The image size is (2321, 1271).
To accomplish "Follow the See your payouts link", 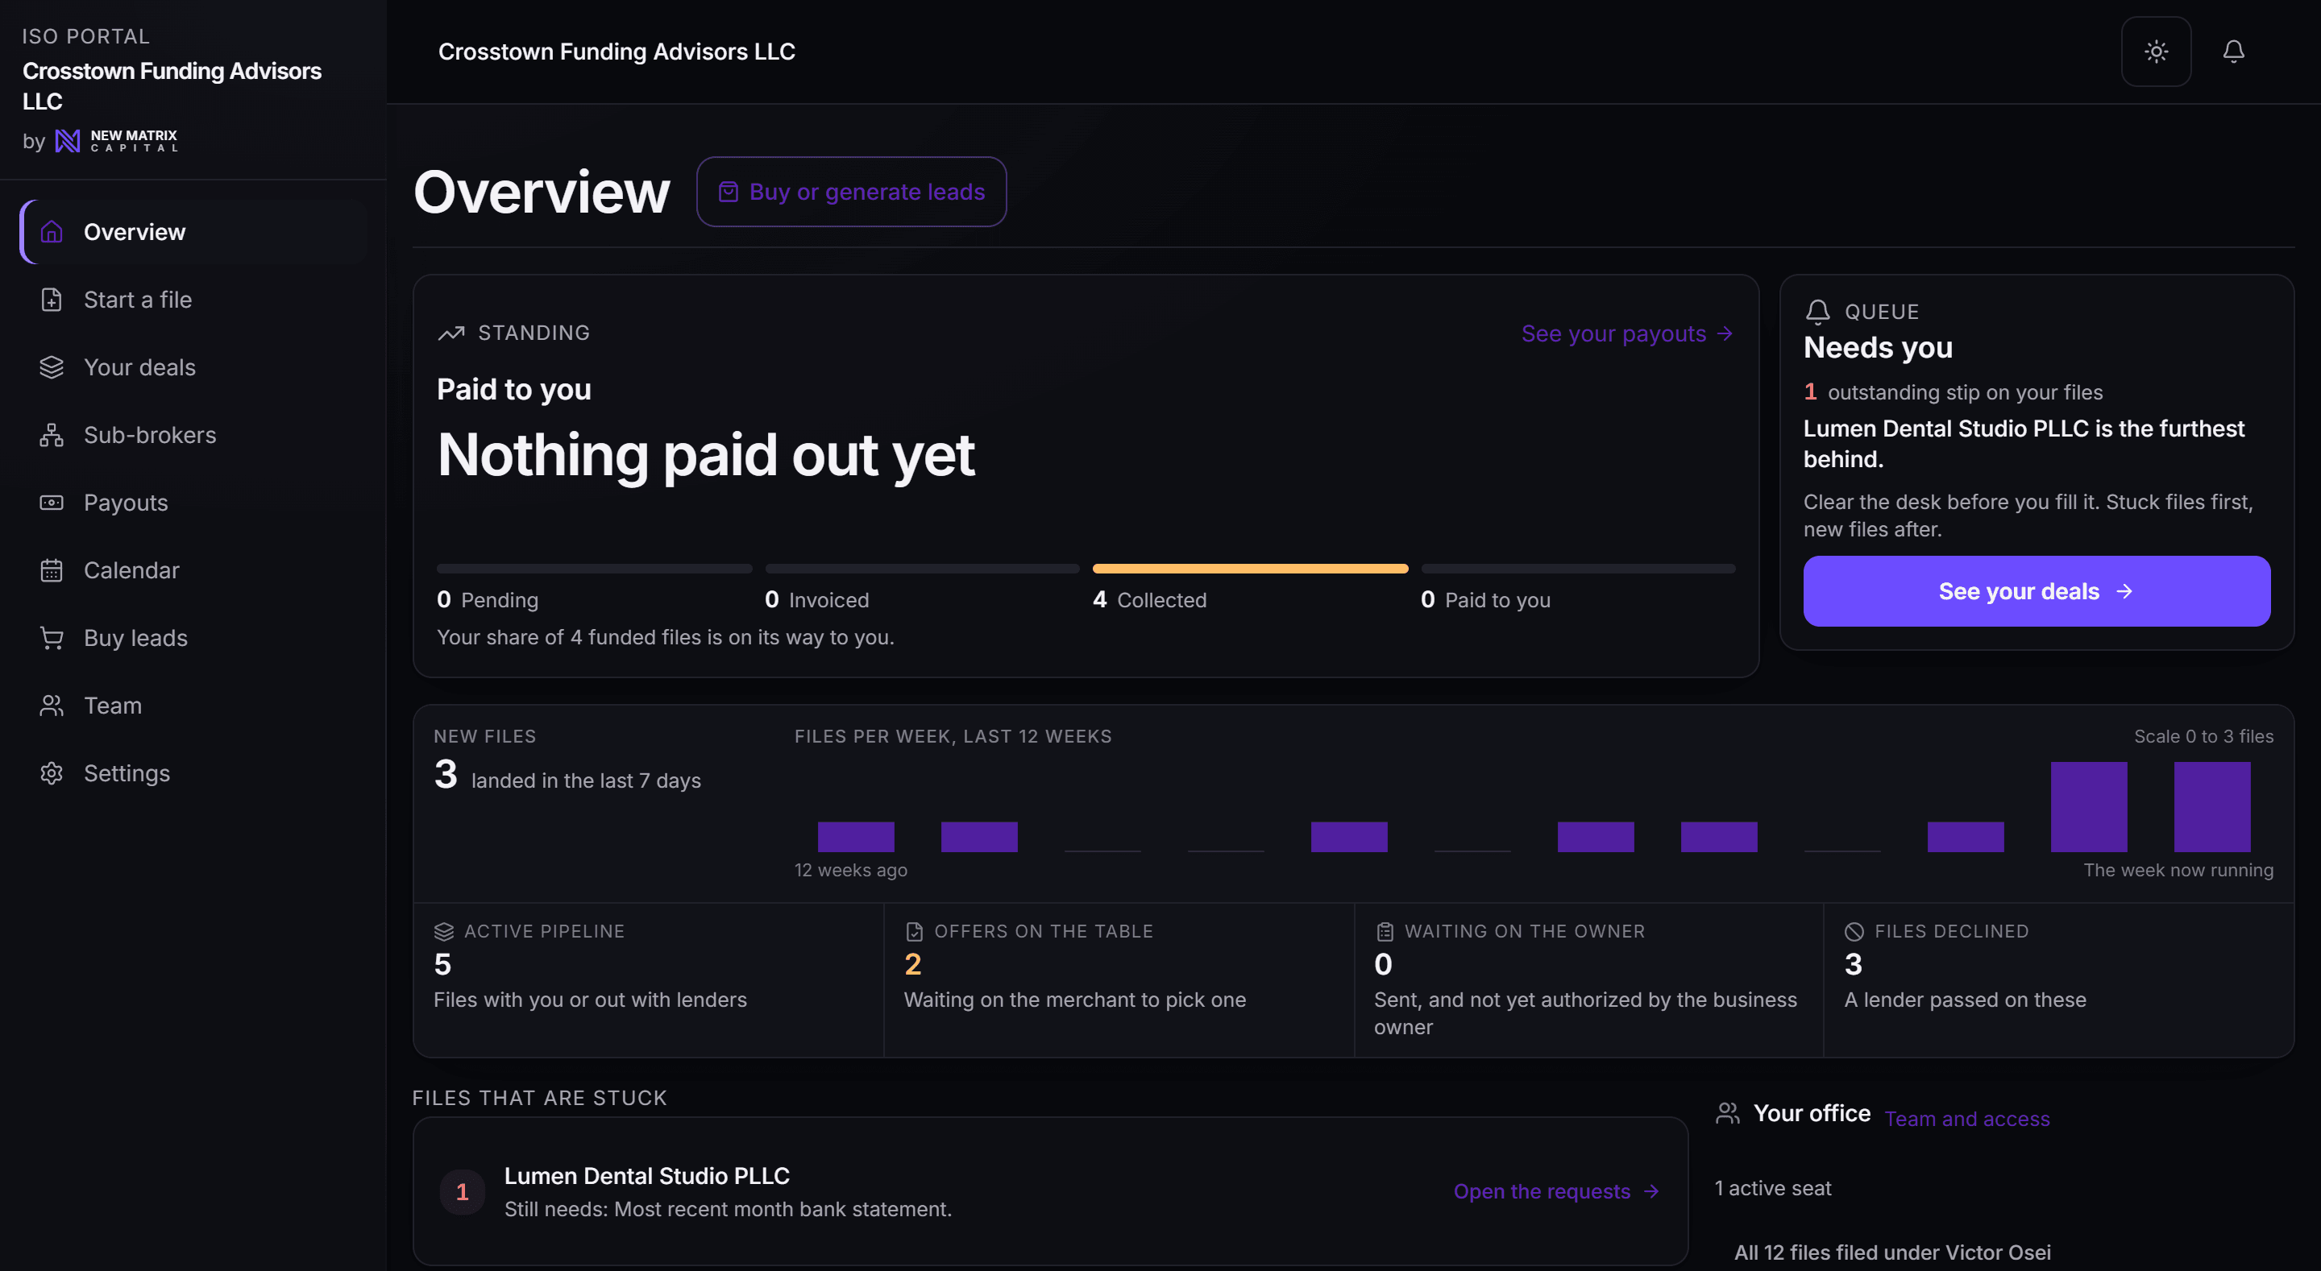I will click(1626, 333).
